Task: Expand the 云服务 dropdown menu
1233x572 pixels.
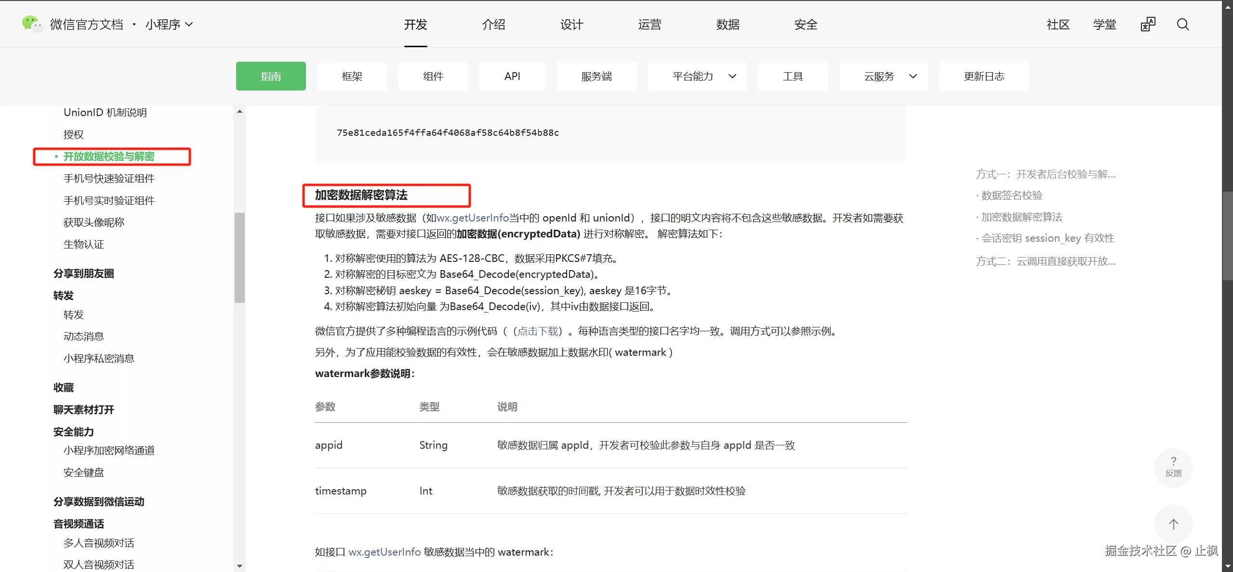Action: pyautogui.click(x=883, y=76)
